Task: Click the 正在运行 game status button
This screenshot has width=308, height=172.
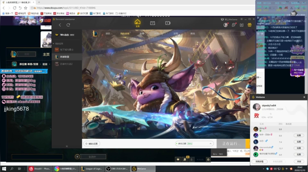Action: (231, 143)
